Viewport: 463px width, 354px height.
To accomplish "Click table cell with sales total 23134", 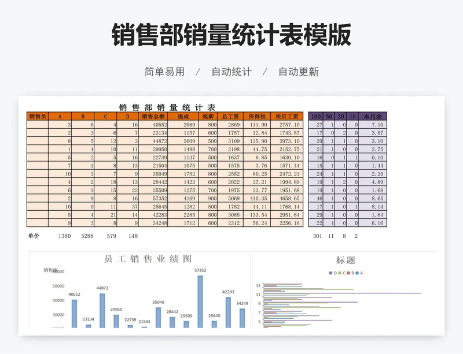I will point(153,133).
